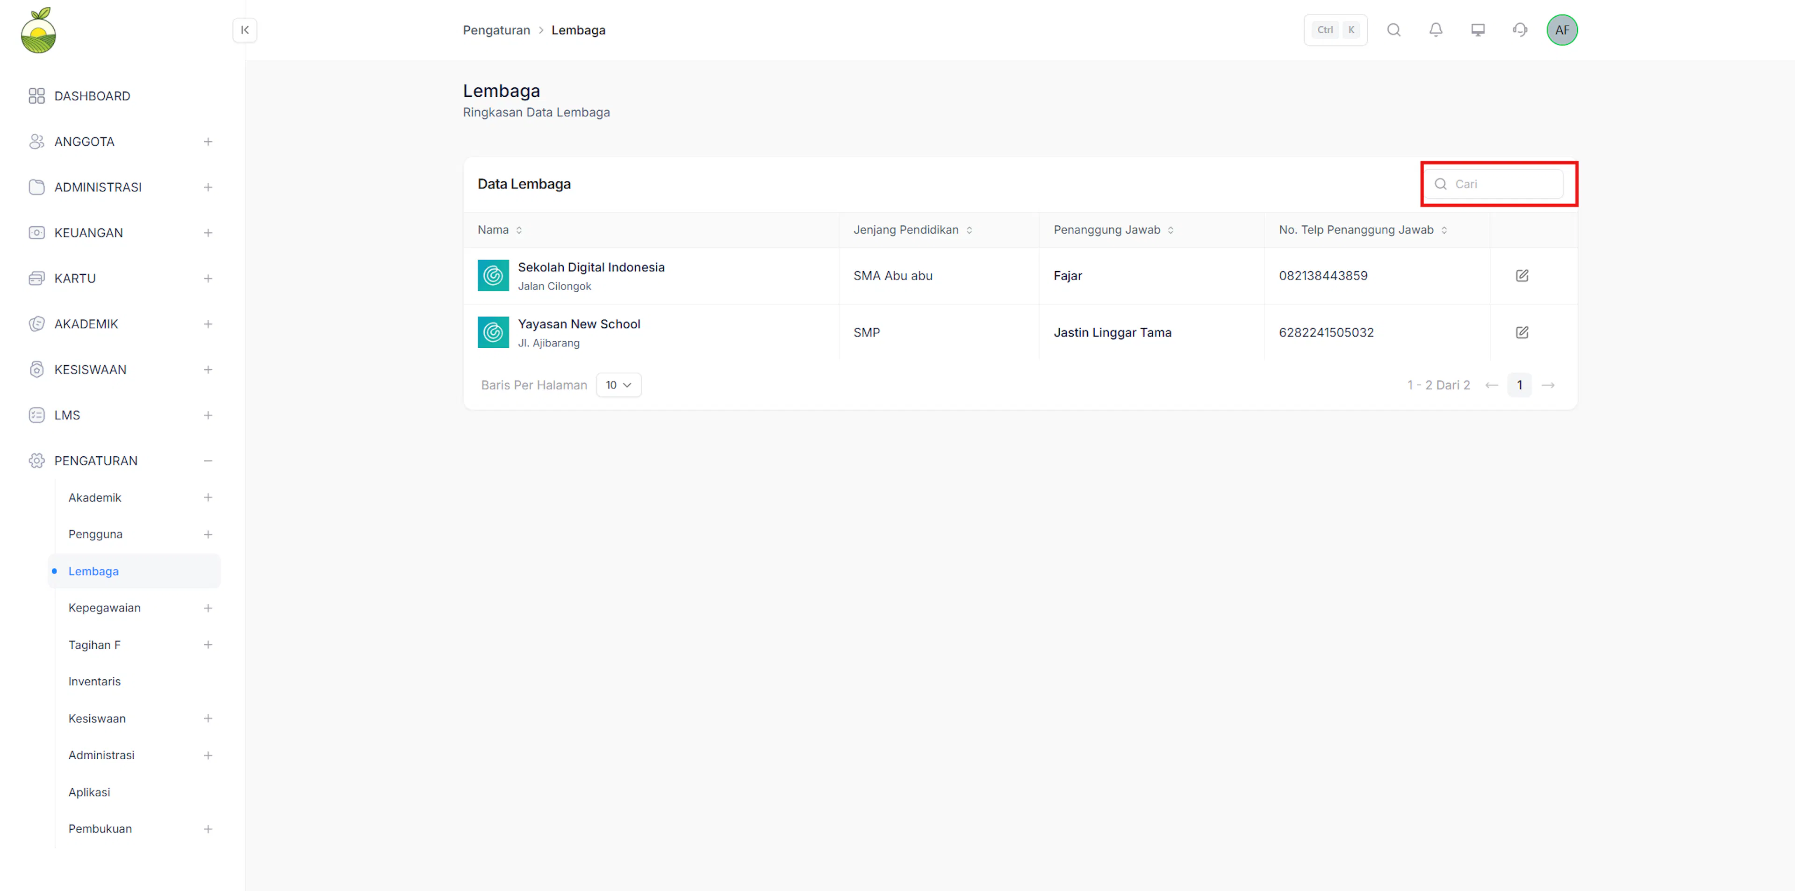Click the Pengaturan breadcrumb link

[496, 30]
